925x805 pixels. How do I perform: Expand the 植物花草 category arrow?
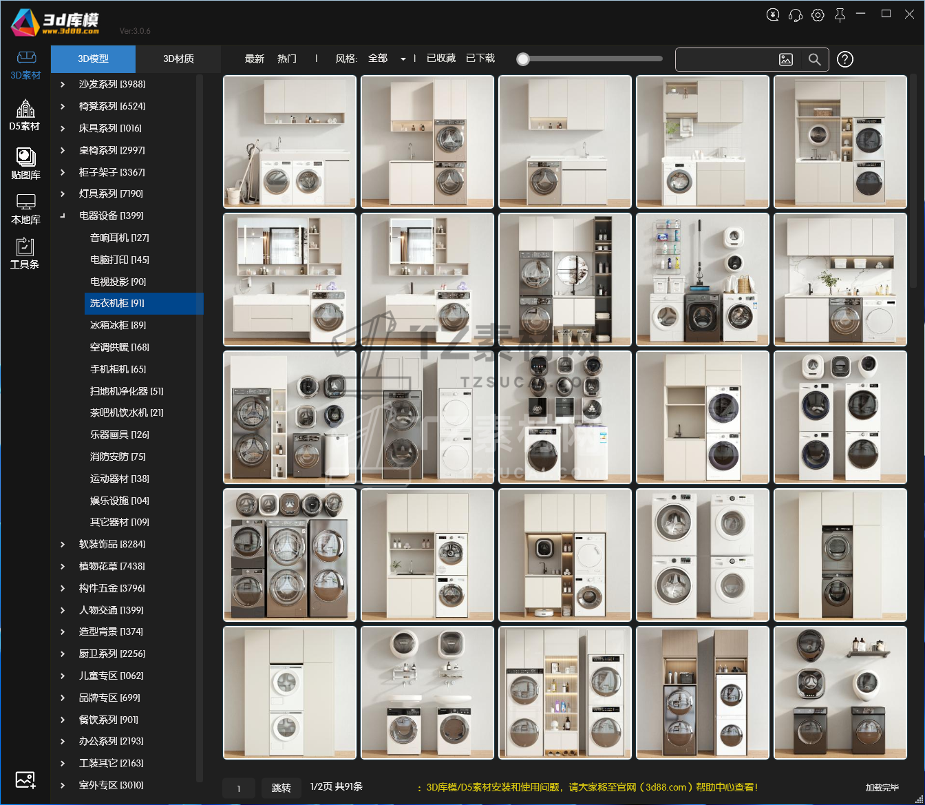(63, 566)
